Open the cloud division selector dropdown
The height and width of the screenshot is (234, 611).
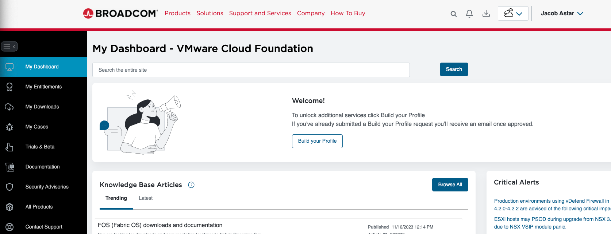(x=513, y=13)
